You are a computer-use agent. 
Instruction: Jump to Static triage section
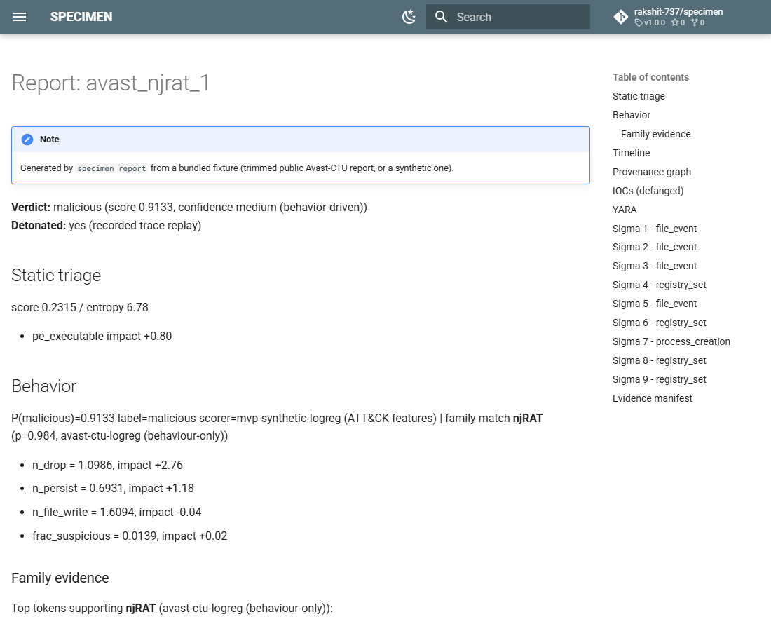coord(639,96)
